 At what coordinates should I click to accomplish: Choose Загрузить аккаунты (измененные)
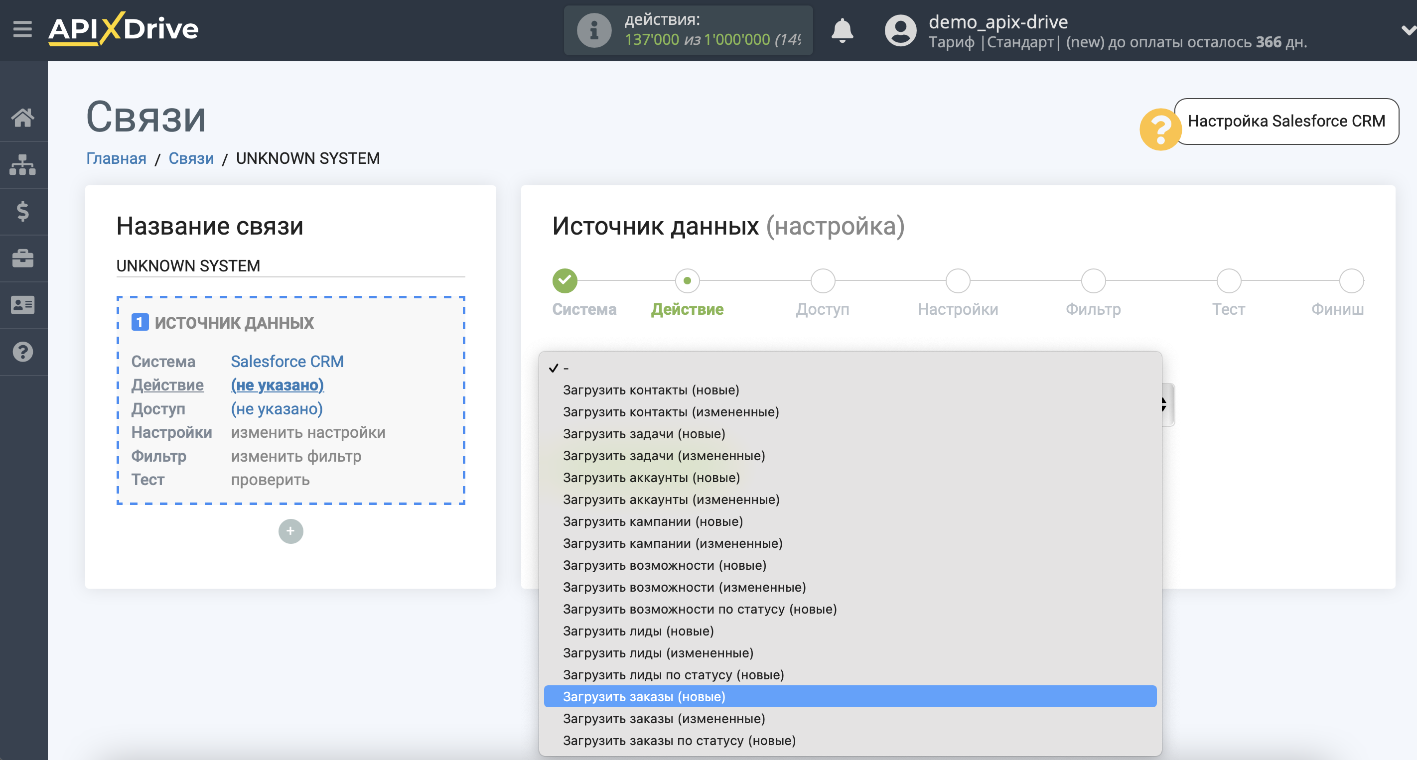(850, 500)
